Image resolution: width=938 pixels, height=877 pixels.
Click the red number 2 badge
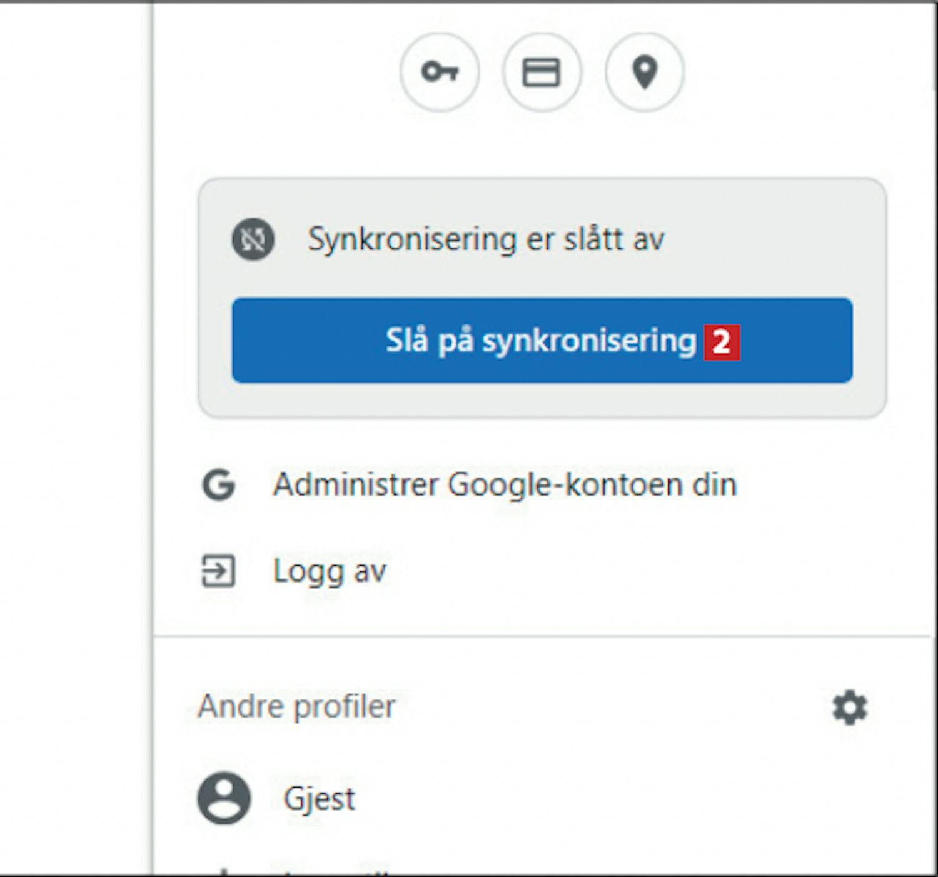[722, 343]
